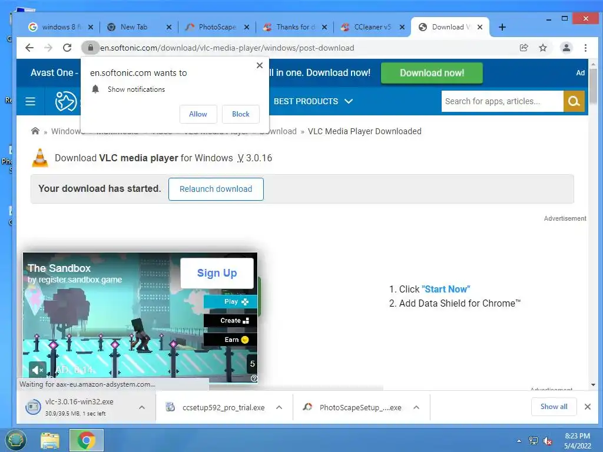Go back to the previous page

point(29,48)
